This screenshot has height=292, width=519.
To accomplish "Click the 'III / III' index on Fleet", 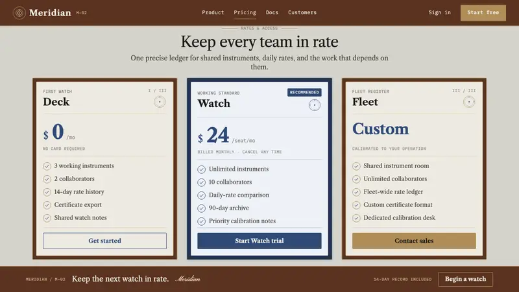I will 464,91.
